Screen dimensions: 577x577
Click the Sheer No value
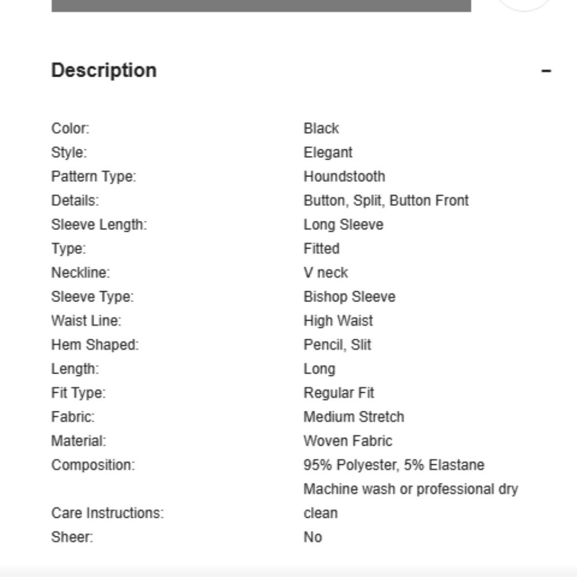tap(313, 537)
